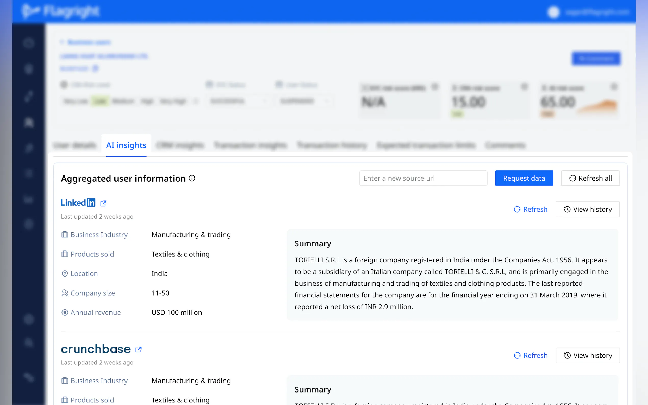Image resolution: width=648 pixels, height=405 pixels.
Task: Click the LinkedIn logo
Action: pyautogui.click(x=78, y=203)
